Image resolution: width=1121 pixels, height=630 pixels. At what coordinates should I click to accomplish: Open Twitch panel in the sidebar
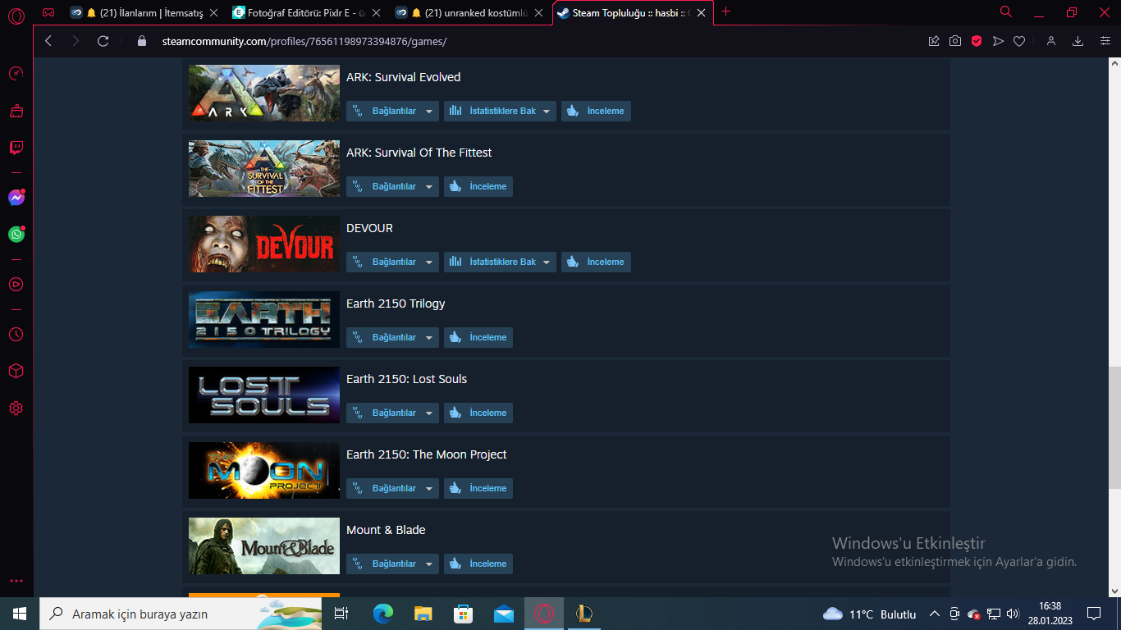pos(16,148)
